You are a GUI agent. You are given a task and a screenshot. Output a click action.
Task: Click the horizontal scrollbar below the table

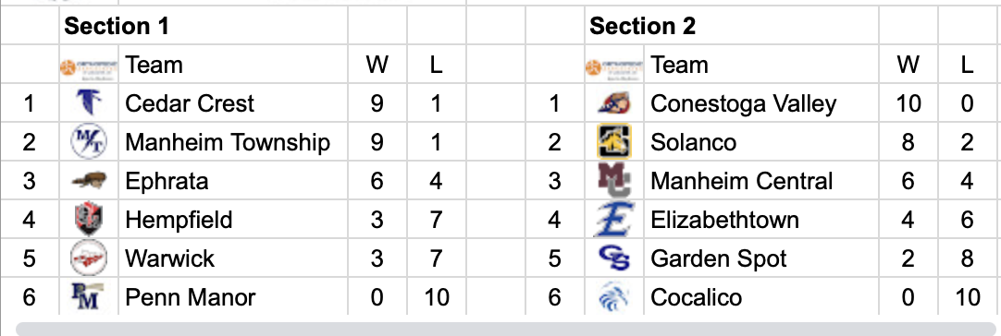[508, 329]
